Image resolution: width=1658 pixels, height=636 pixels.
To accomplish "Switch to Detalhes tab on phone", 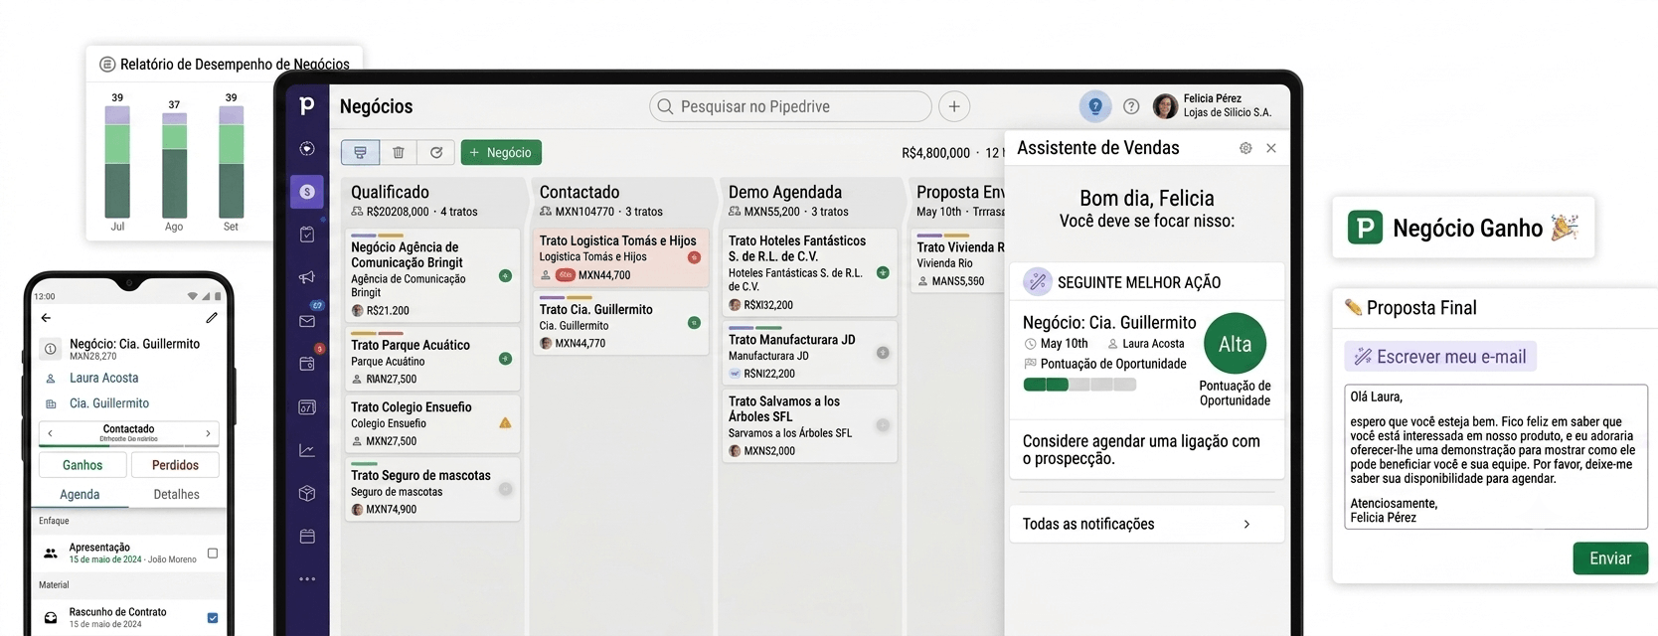I will point(176,494).
